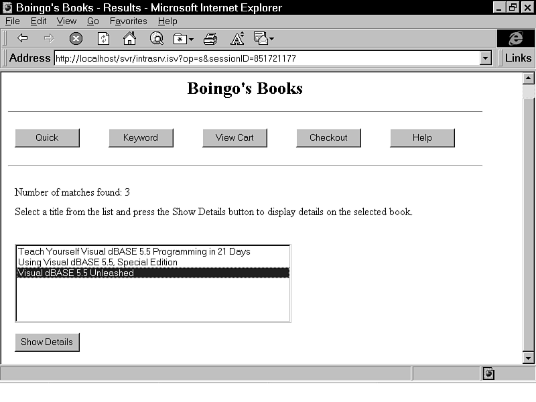
Task: Print the page with the printer icon
Action: (210, 39)
